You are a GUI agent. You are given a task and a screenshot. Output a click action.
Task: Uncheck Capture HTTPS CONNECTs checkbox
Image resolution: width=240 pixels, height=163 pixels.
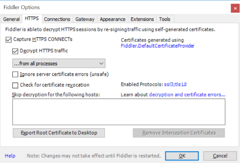[x=9, y=40]
